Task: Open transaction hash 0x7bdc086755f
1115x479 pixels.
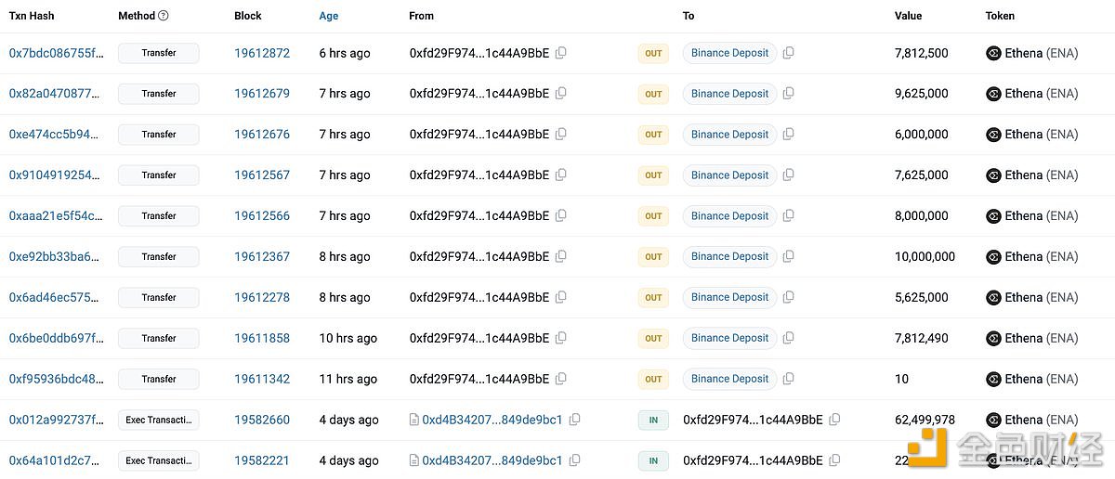Action: (57, 53)
